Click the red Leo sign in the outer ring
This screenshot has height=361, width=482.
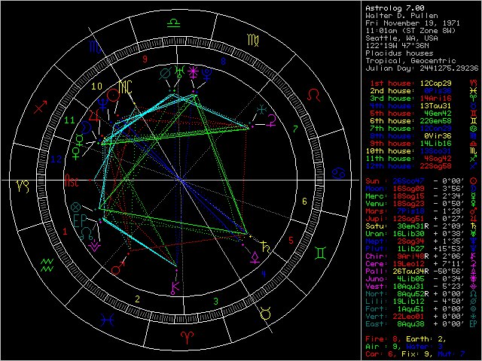[314, 96]
